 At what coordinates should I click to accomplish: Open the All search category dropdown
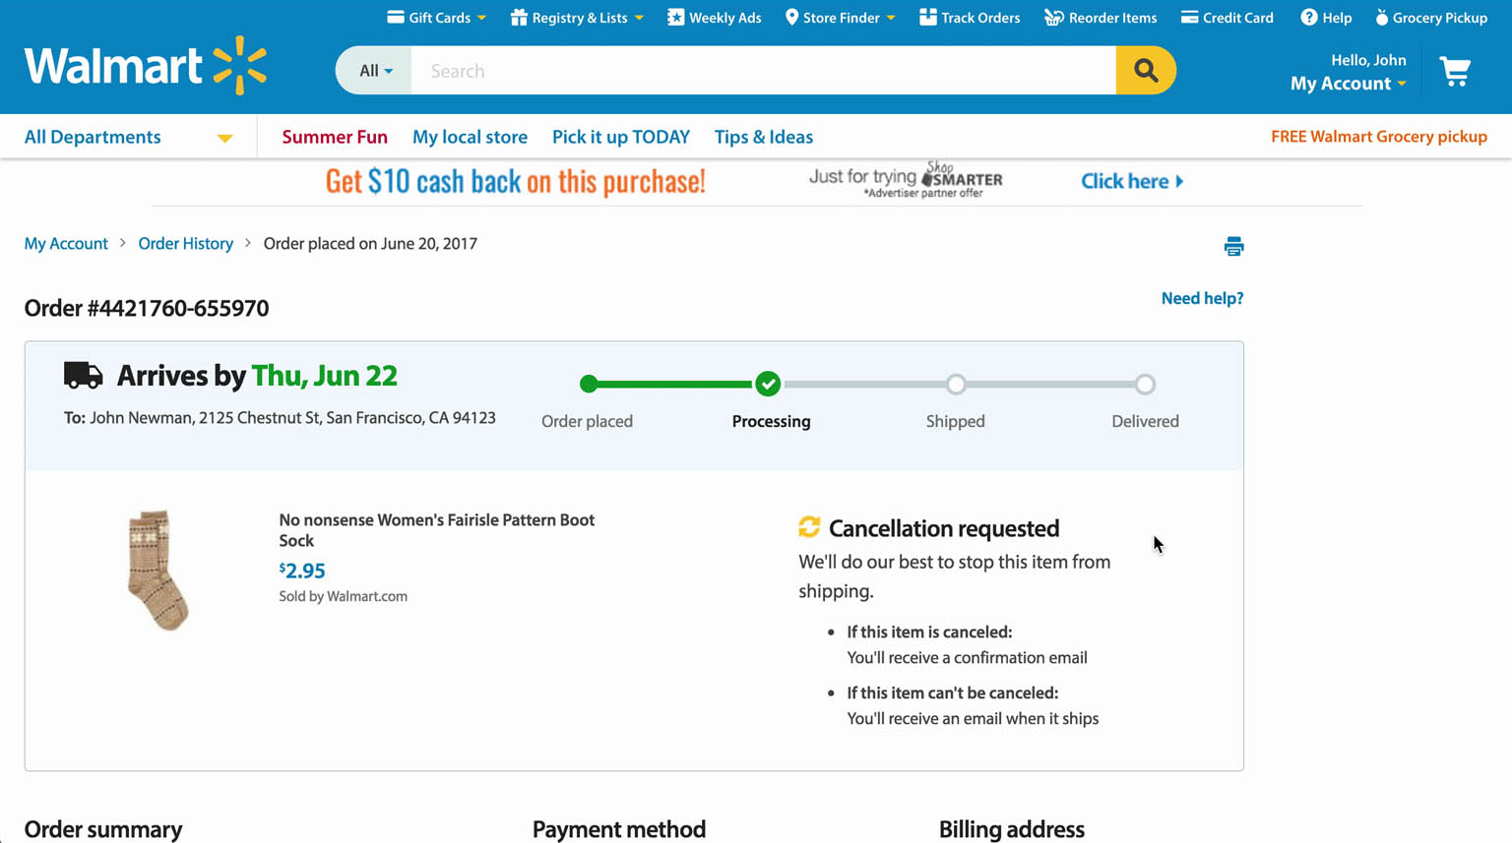[x=375, y=71]
